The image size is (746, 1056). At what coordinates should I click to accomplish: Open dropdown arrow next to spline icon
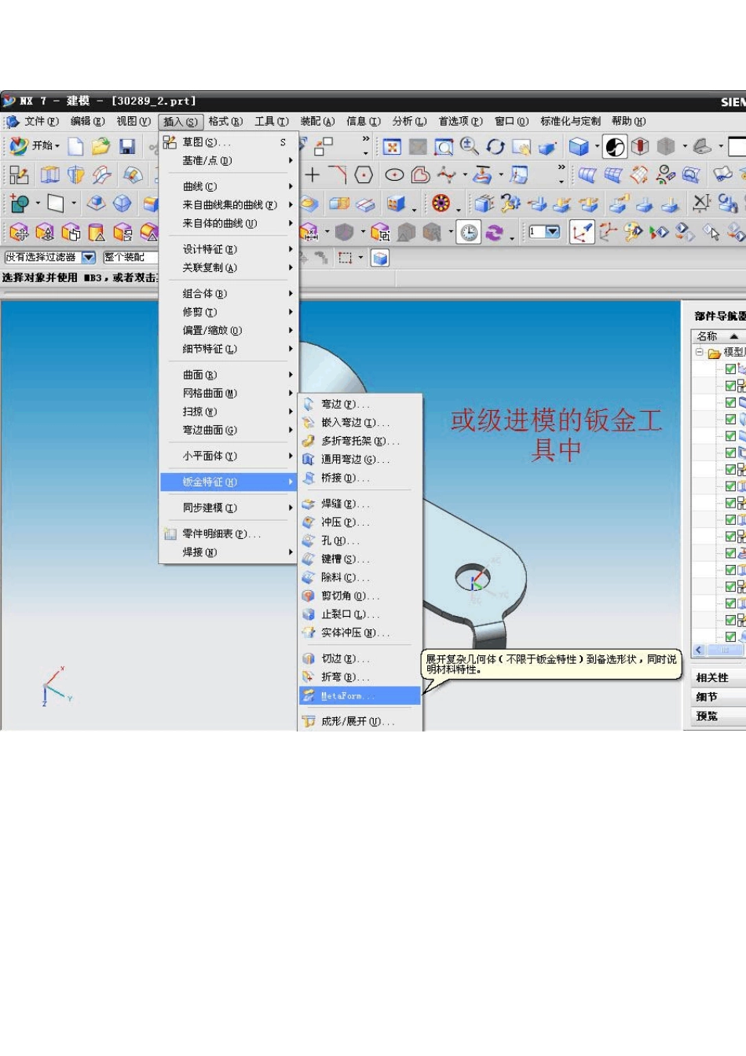pos(464,175)
